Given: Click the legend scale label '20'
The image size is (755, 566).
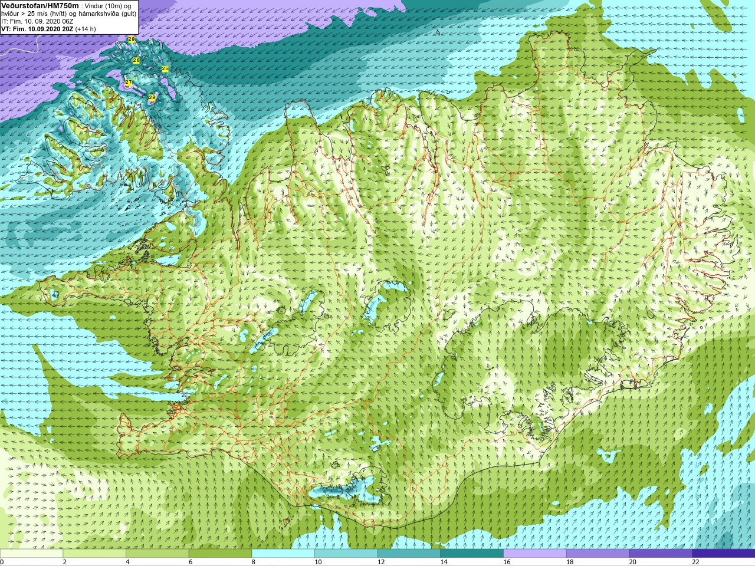Looking at the screenshot, I should coord(633,562).
